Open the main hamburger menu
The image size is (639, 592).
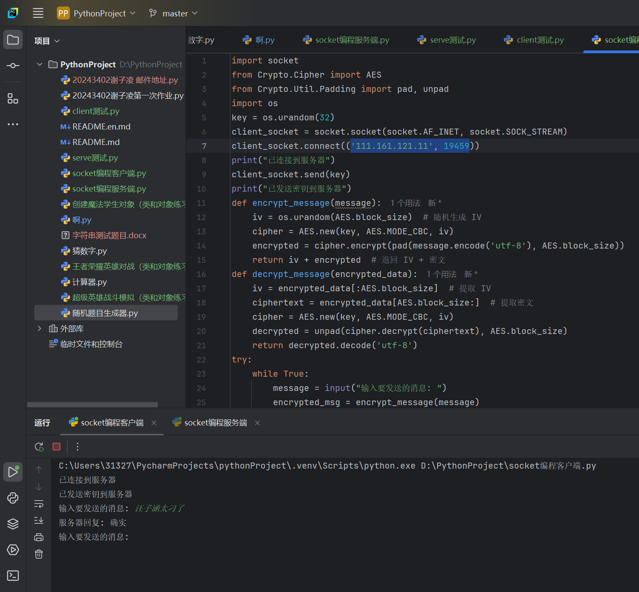coord(38,13)
